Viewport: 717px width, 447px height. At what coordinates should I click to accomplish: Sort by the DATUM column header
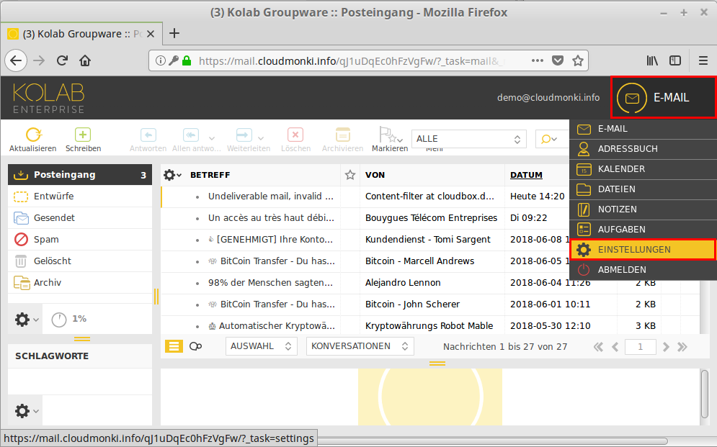click(526, 175)
